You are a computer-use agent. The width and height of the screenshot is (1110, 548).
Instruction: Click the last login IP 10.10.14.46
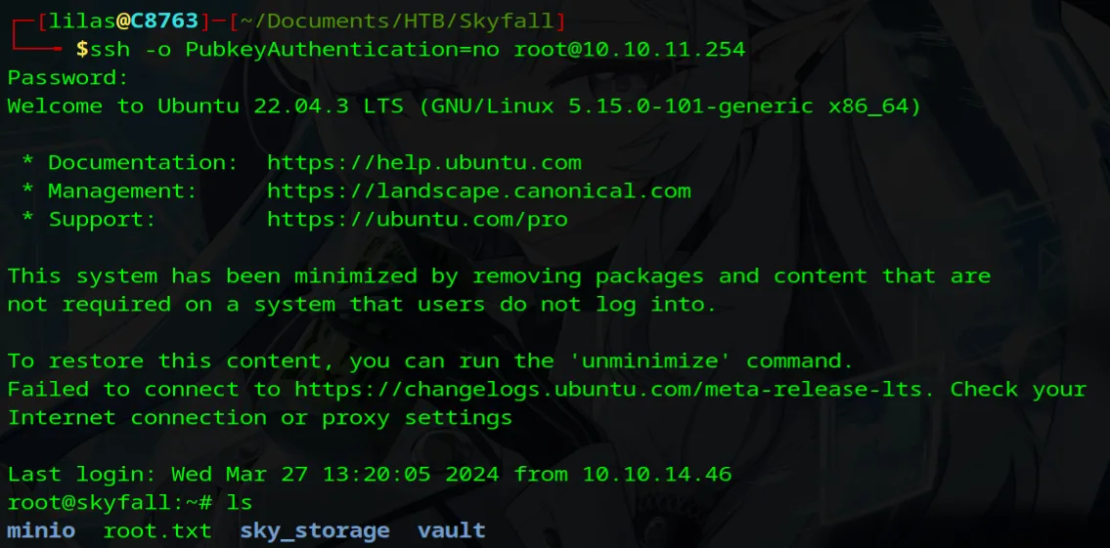[x=657, y=475]
